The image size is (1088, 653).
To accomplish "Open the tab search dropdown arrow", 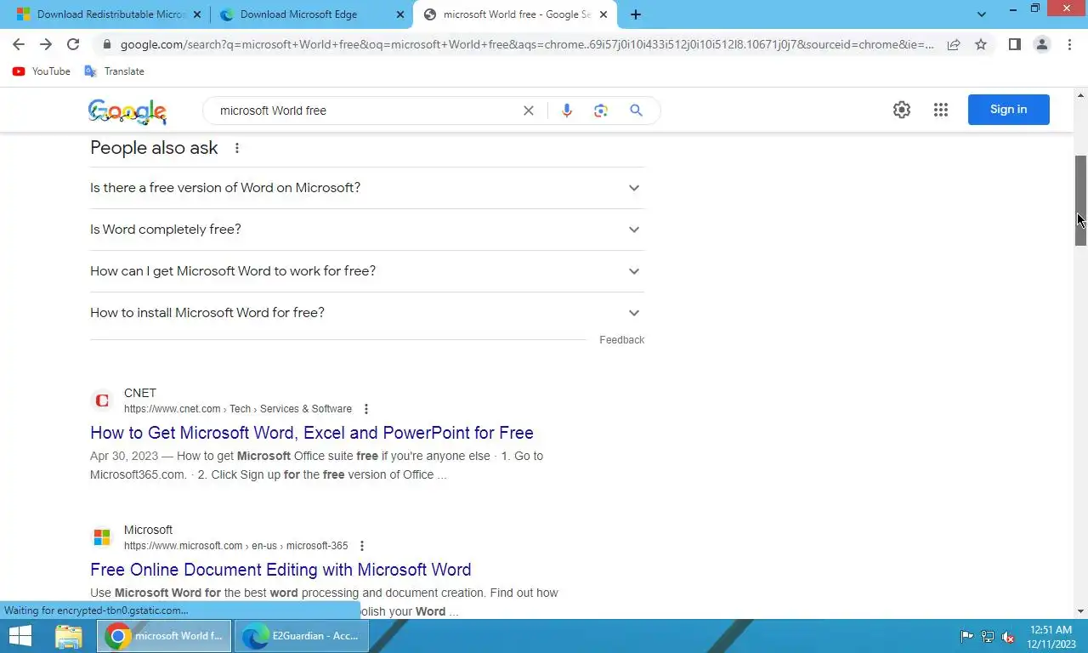I will coord(982,14).
